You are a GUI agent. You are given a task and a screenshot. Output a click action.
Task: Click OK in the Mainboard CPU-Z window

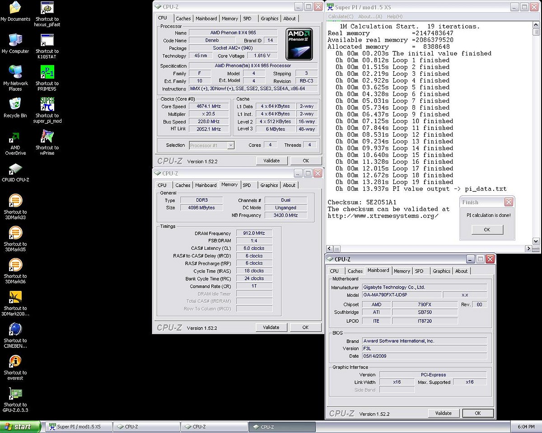tap(478, 413)
